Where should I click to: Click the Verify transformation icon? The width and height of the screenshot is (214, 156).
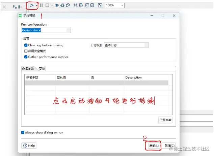tap(76, 5)
